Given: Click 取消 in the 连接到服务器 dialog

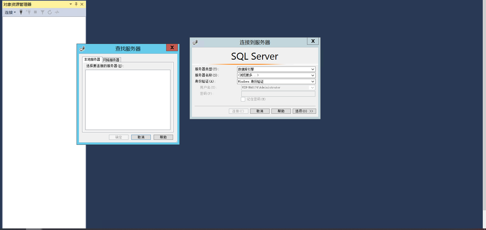Looking at the screenshot, I should (260, 111).
